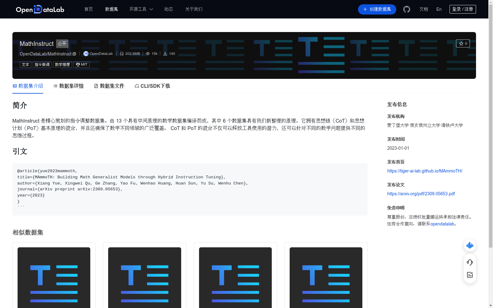Switch the site language to English

pyautogui.click(x=438, y=9)
